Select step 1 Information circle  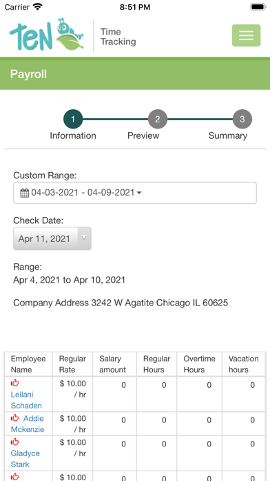pos(73,120)
